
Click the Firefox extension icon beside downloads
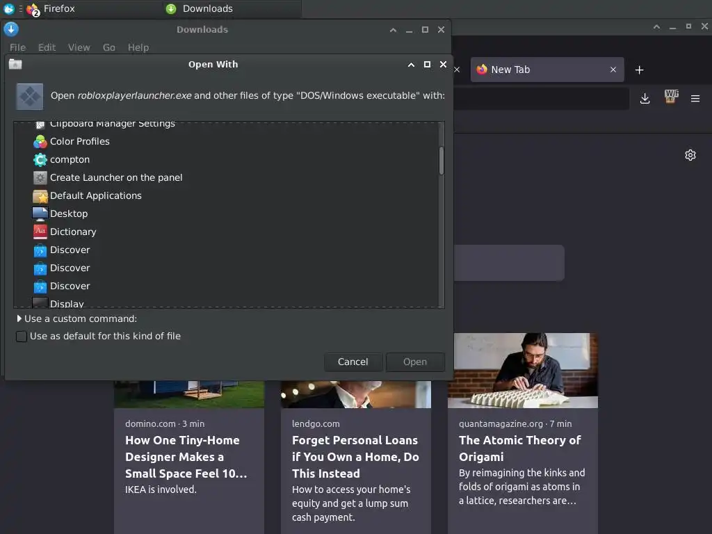click(x=671, y=97)
